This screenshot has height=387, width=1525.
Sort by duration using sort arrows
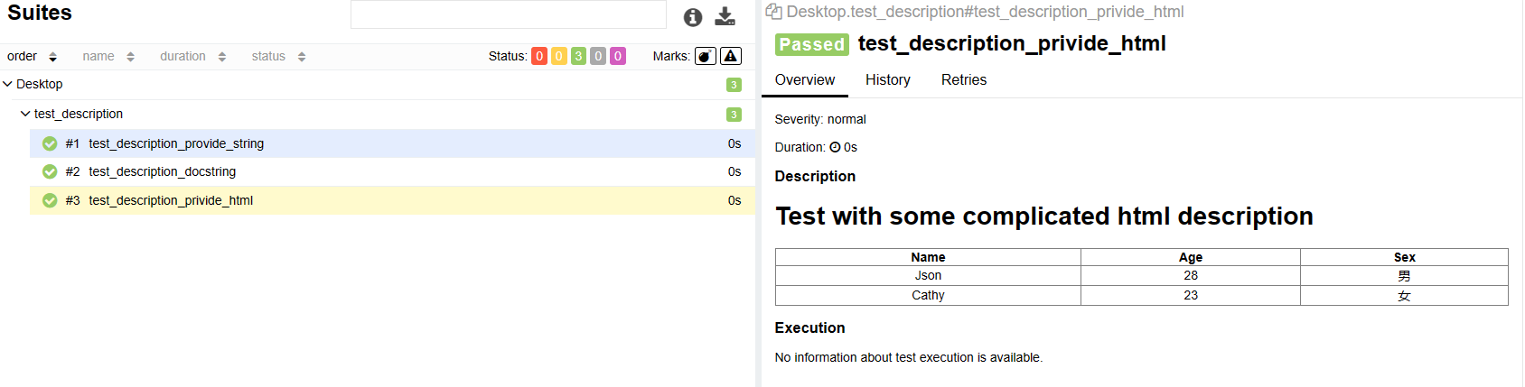(x=222, y=57)
